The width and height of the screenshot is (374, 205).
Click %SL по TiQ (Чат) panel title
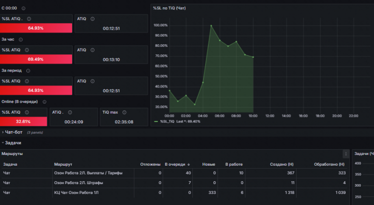pyautogui.click(x=169, y=8)
